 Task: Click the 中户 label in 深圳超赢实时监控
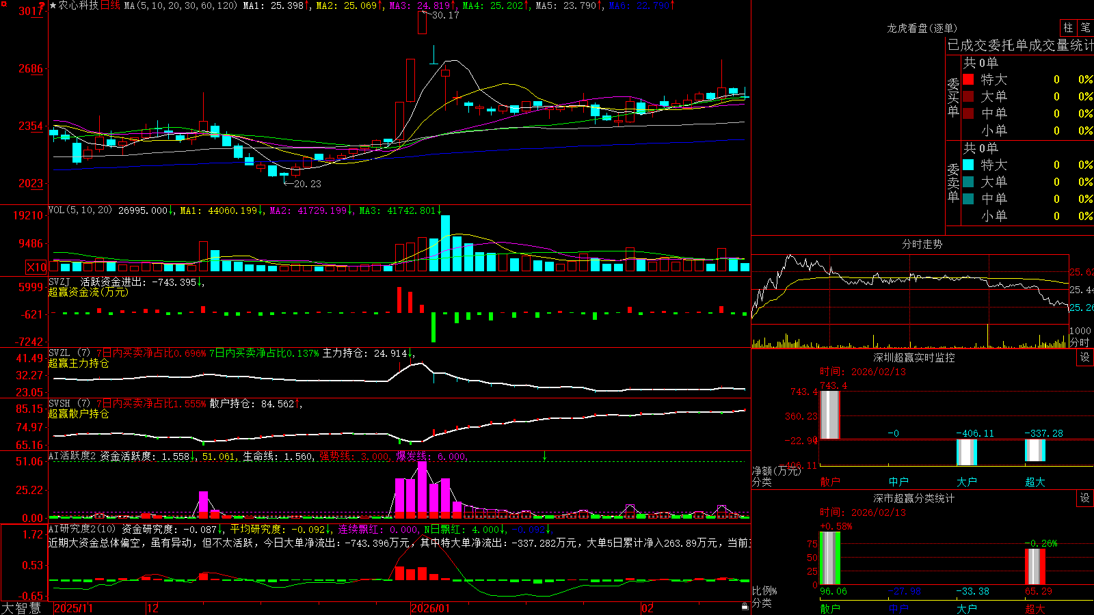[x=898, y=482]
